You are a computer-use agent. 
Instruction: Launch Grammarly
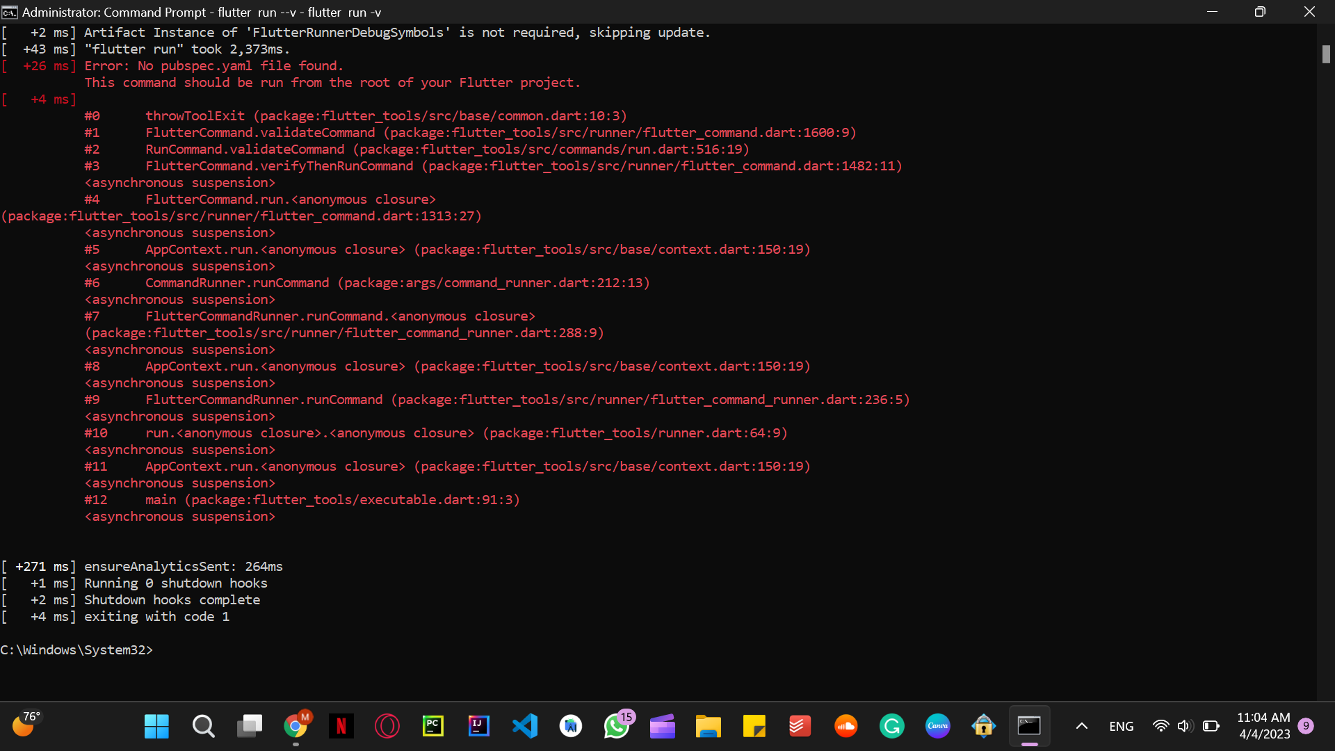892,725
